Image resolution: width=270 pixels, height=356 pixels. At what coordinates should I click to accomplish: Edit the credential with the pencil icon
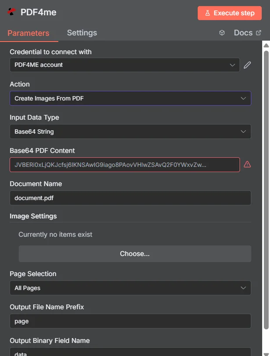pyautogui.click(x=247, y=65)
